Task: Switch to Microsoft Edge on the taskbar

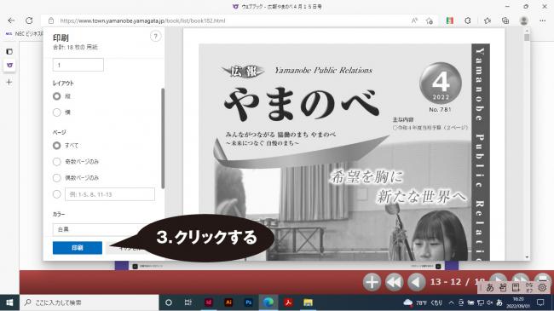Action: pos(268,302)
